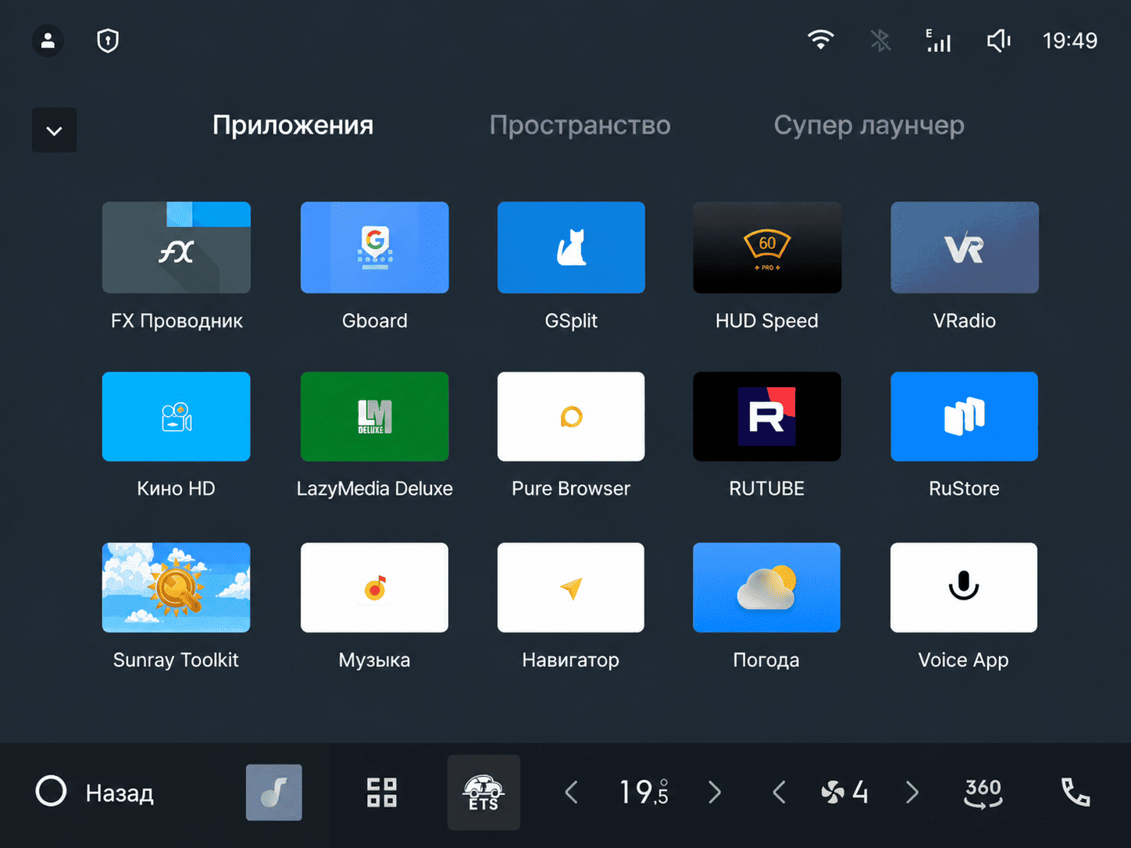Launch the Погода weather app icon
The height and width of the screenshot is (848, 1131).
[767, 587]
